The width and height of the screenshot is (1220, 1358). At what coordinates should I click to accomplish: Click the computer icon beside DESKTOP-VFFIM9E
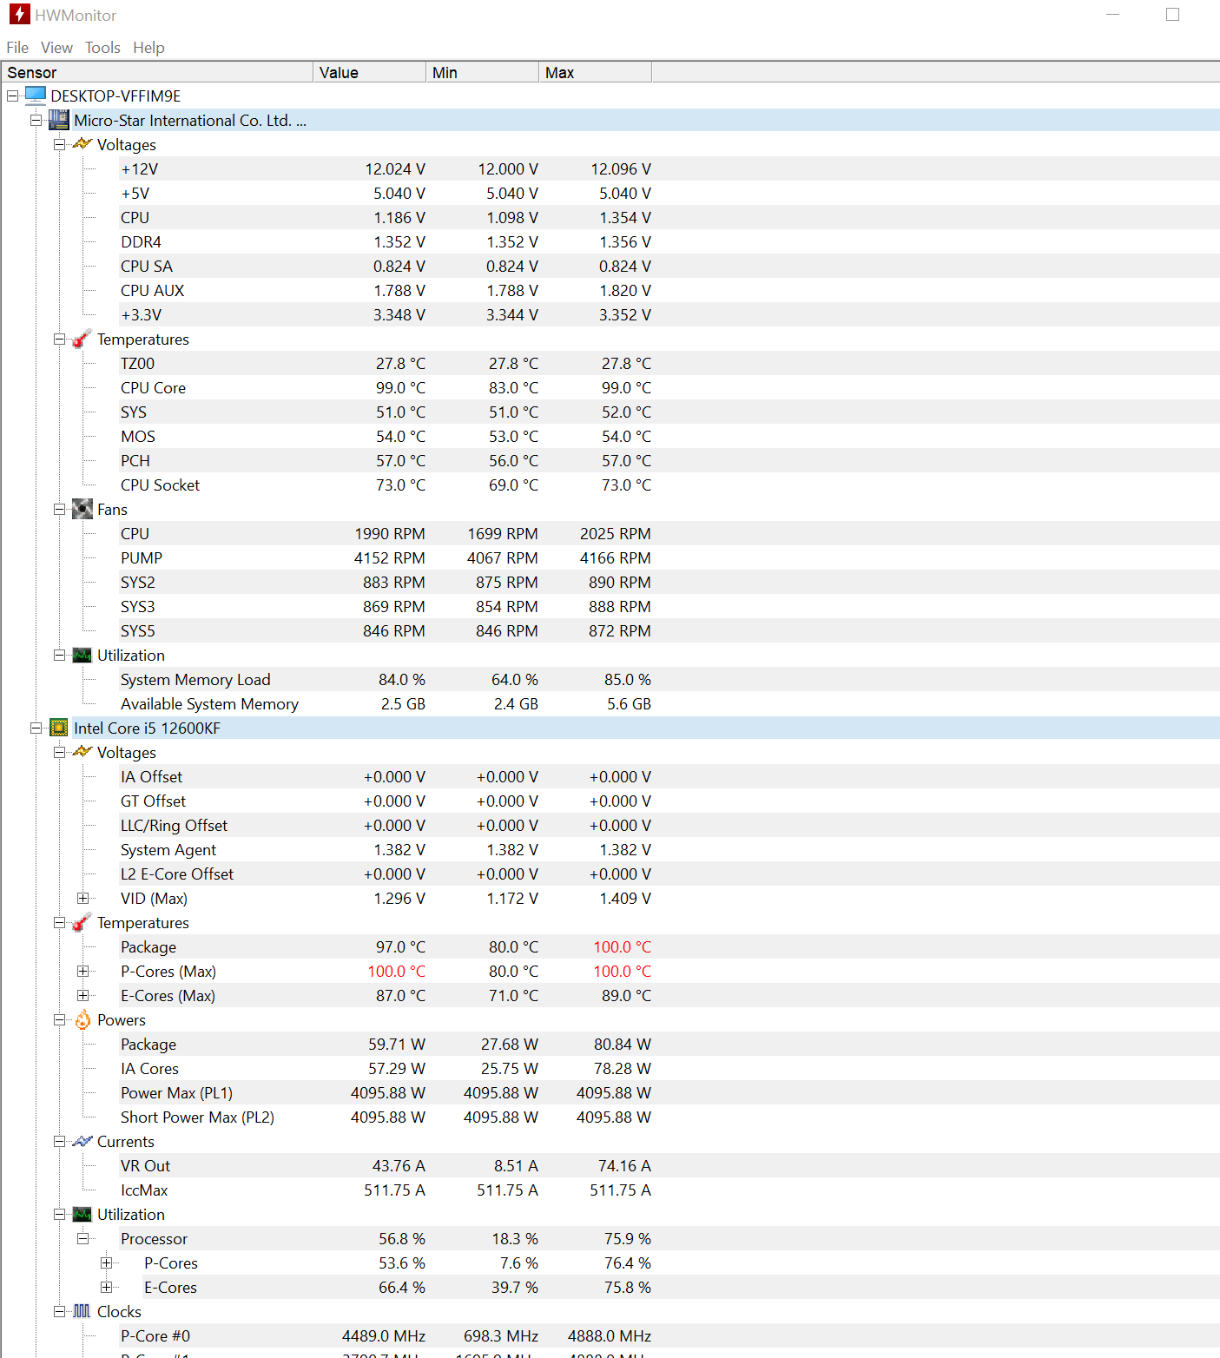coord(36,96)
